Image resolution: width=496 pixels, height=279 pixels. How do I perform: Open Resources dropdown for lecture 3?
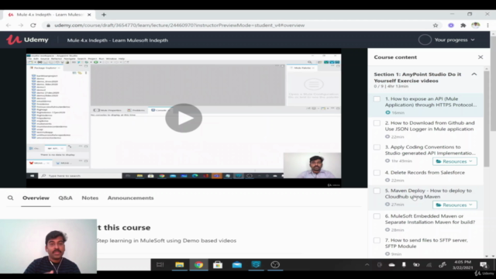(x=455, y=161)
